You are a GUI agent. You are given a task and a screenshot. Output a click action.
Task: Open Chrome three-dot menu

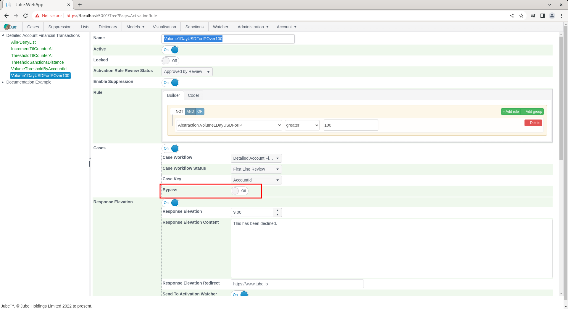pyautogui.click(x=561, y=16)
